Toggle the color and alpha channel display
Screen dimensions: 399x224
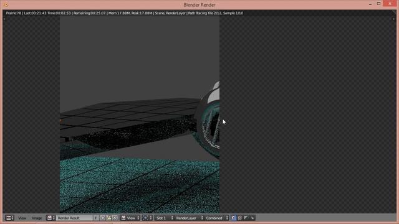pos(234,218)
